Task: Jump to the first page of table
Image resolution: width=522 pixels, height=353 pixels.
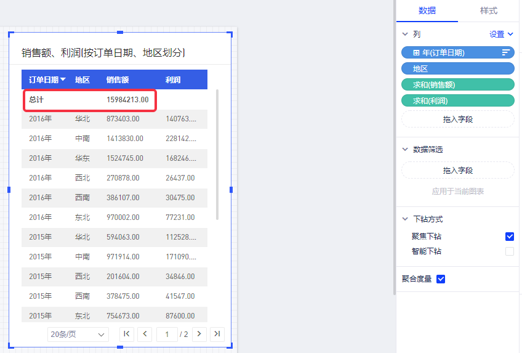Action: pyautogui.click(x=126, y=334)
